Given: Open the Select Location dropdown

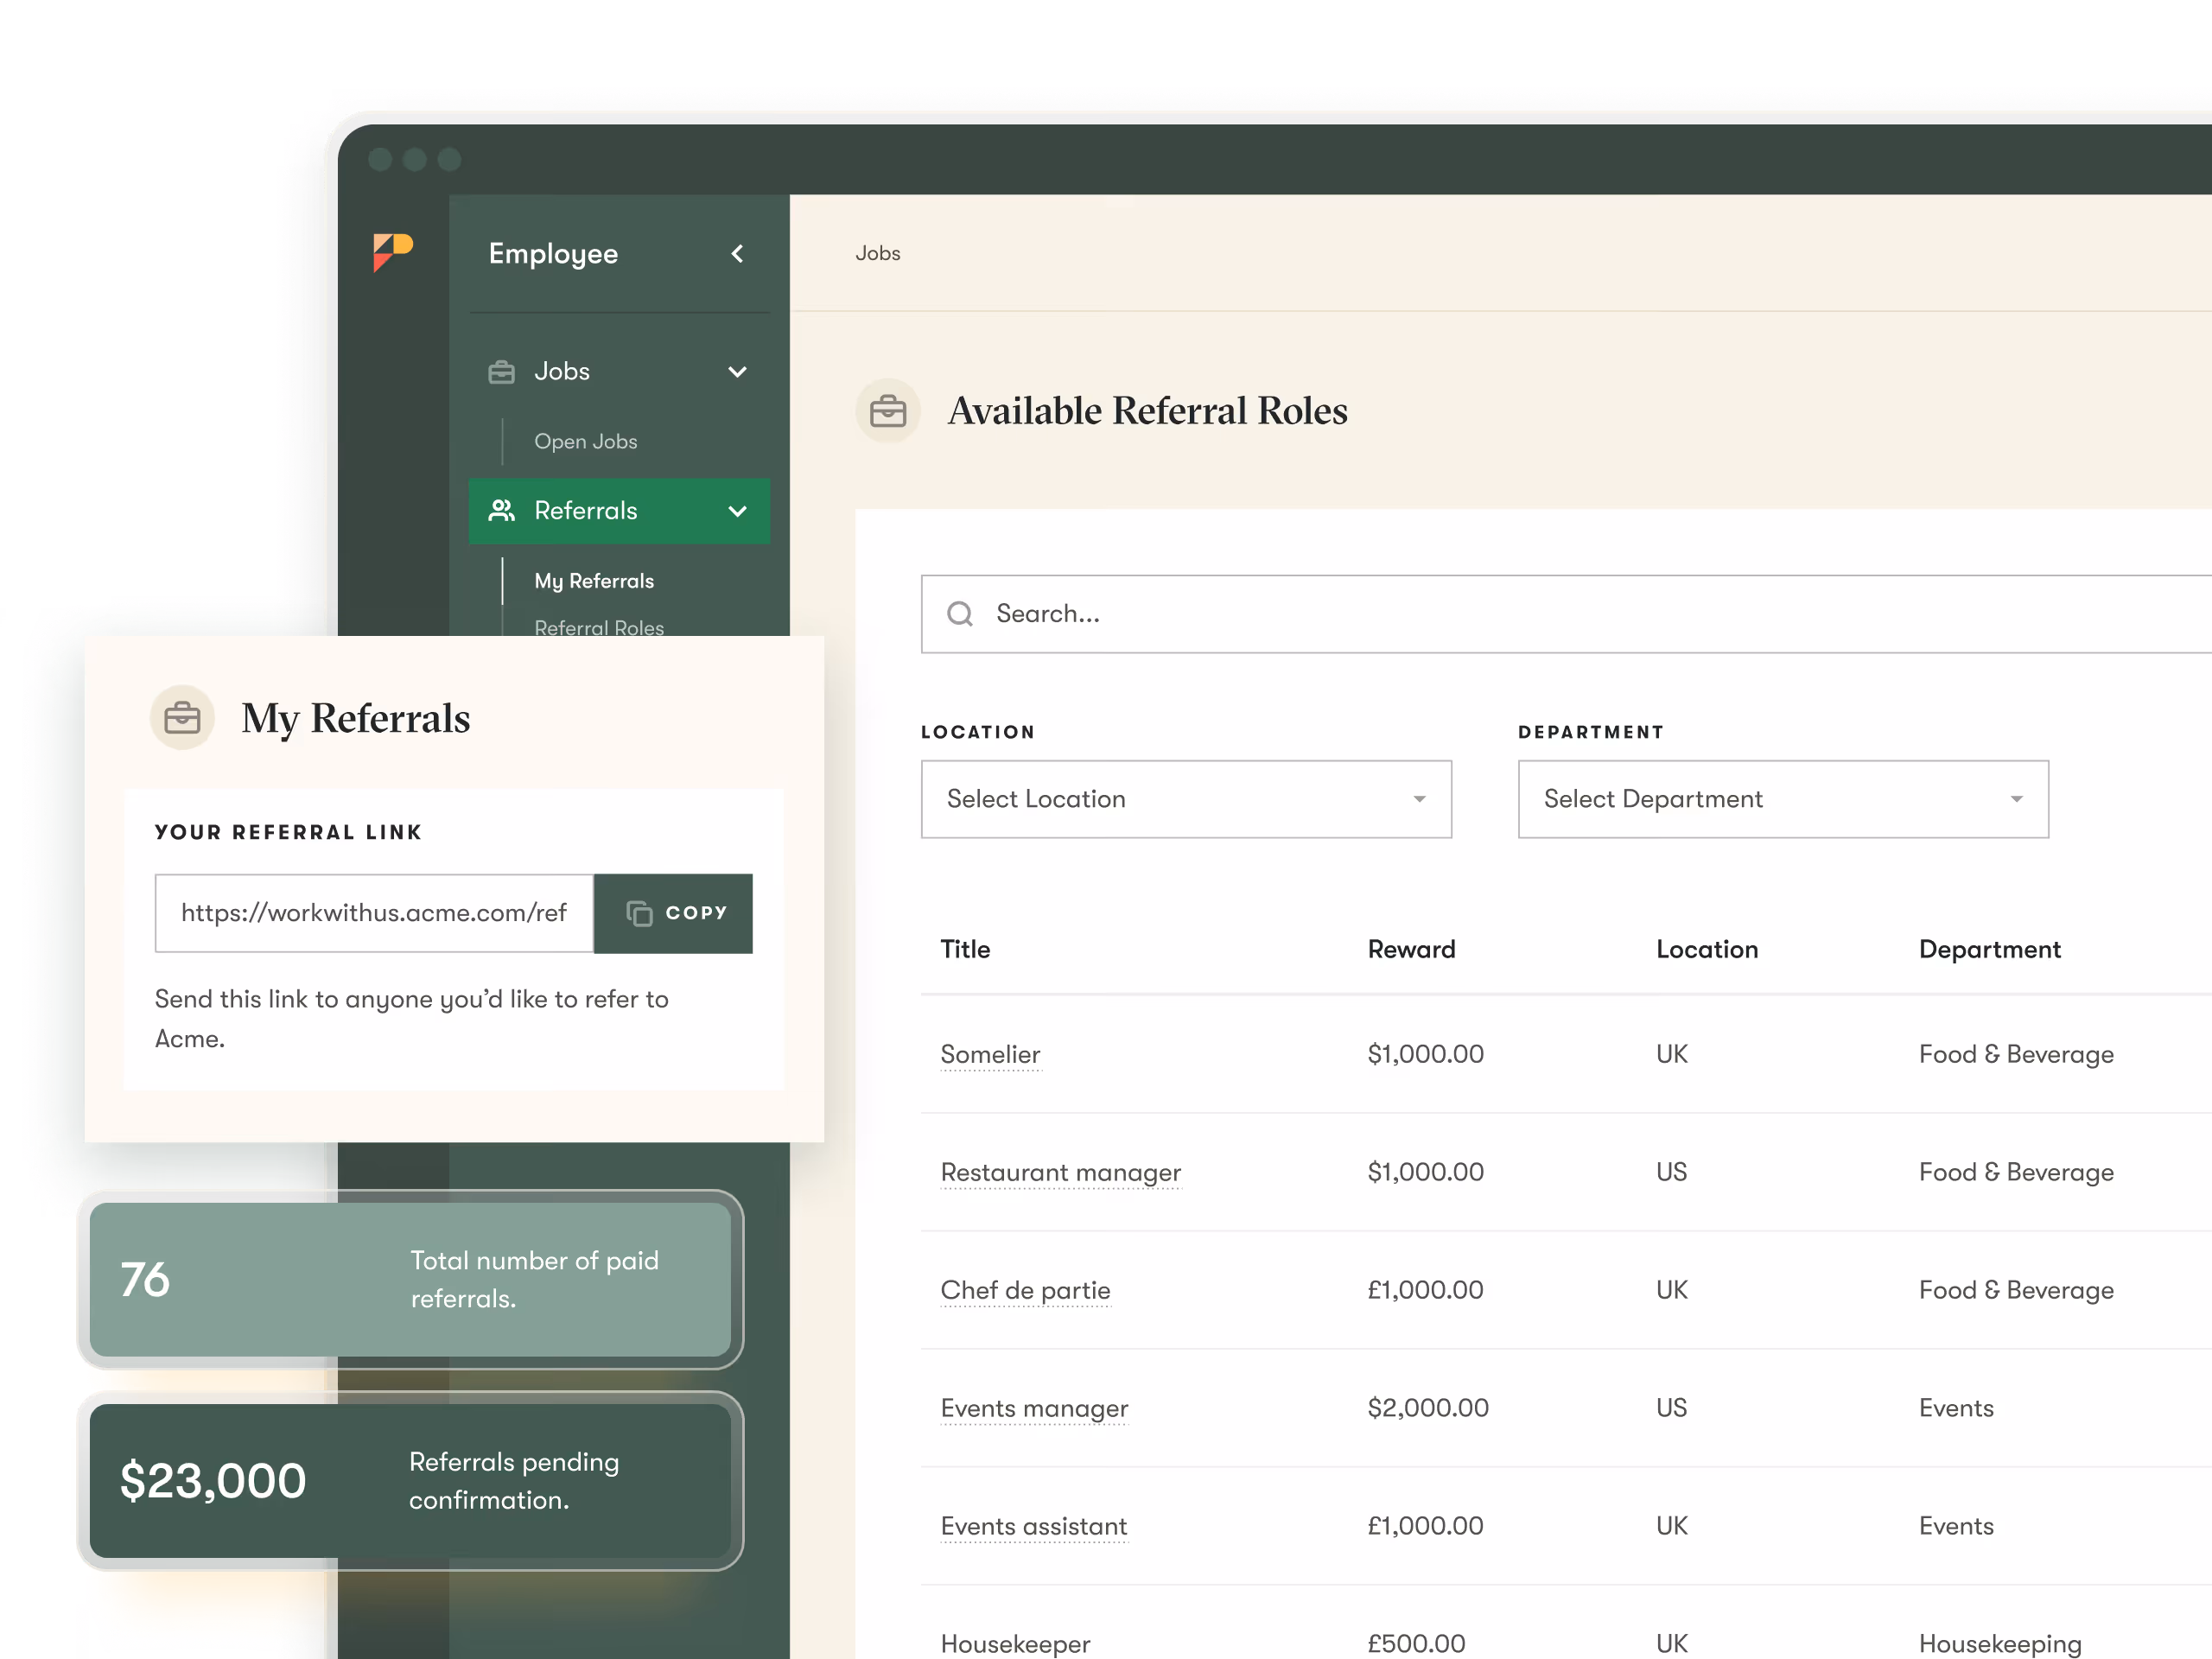Looking at the screenshot, I should (1186, 799).
